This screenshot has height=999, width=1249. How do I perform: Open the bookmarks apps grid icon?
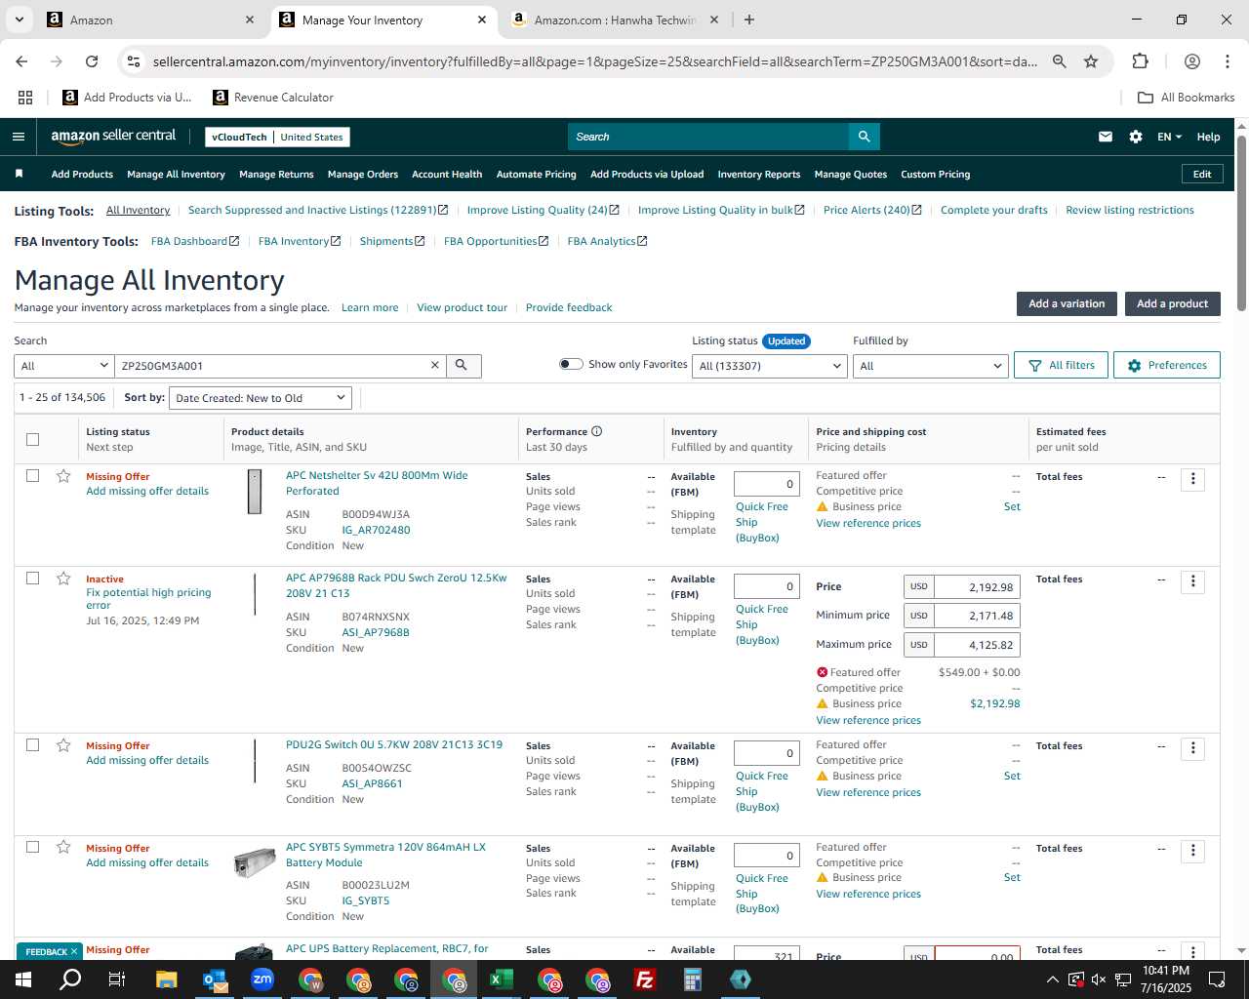25,98
